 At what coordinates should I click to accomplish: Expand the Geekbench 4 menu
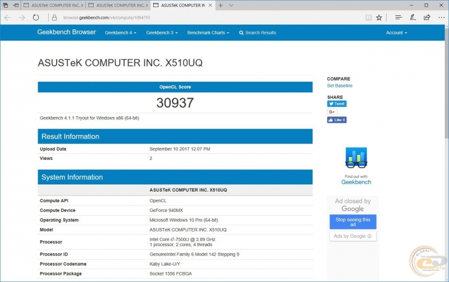[x=121, y=33]
